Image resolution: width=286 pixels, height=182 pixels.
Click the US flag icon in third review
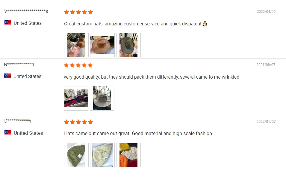click(x=8, y=133)
